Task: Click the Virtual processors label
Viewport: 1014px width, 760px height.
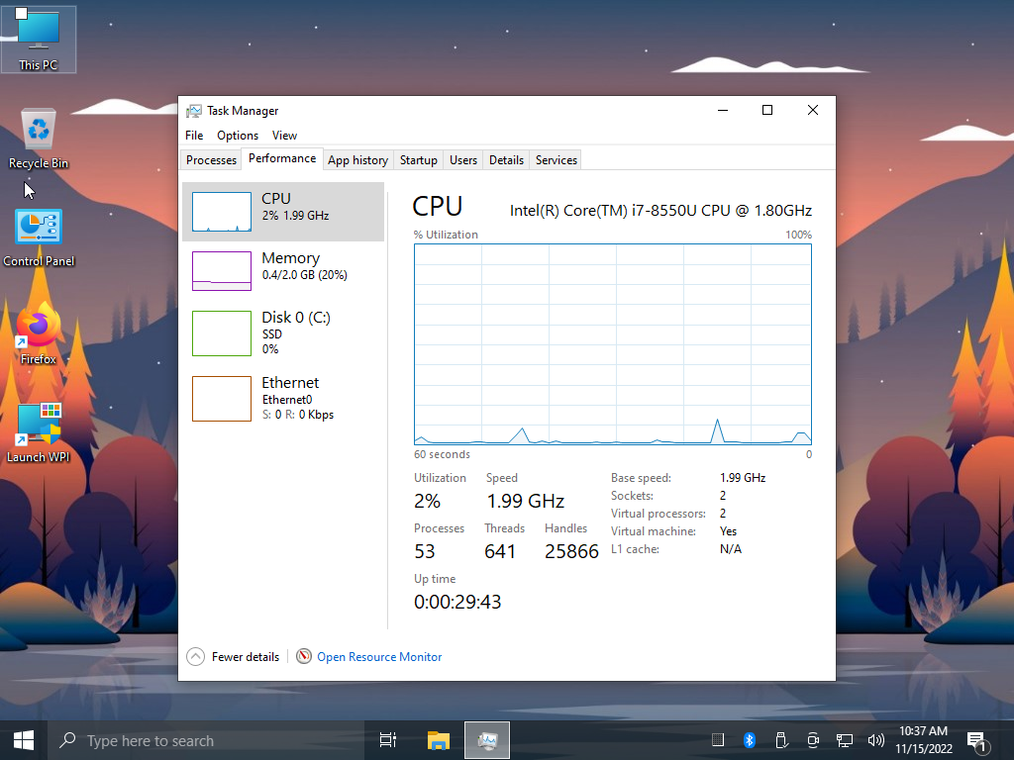Action: pyautogui.click(x=659, y=514)
